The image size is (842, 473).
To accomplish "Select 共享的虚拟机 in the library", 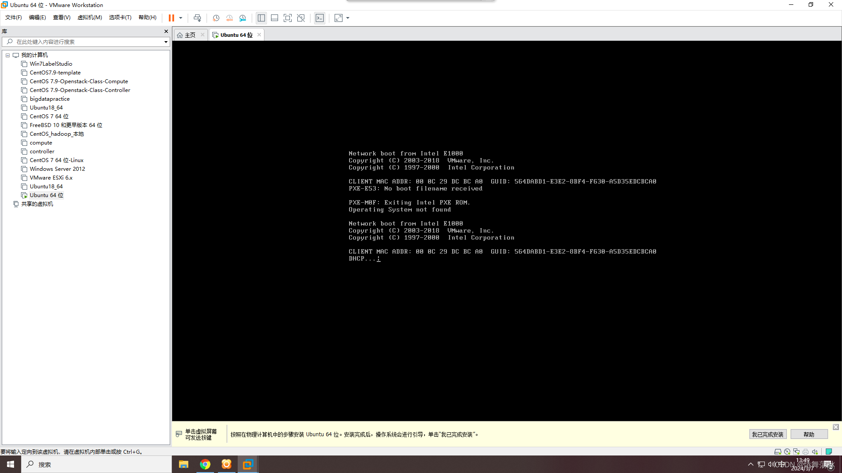I will point(37,204).
